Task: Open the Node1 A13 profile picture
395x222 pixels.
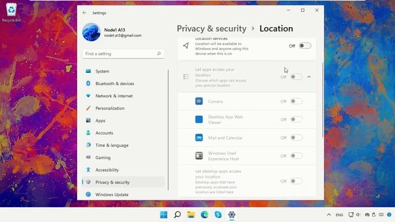Action: click(91, 32)
